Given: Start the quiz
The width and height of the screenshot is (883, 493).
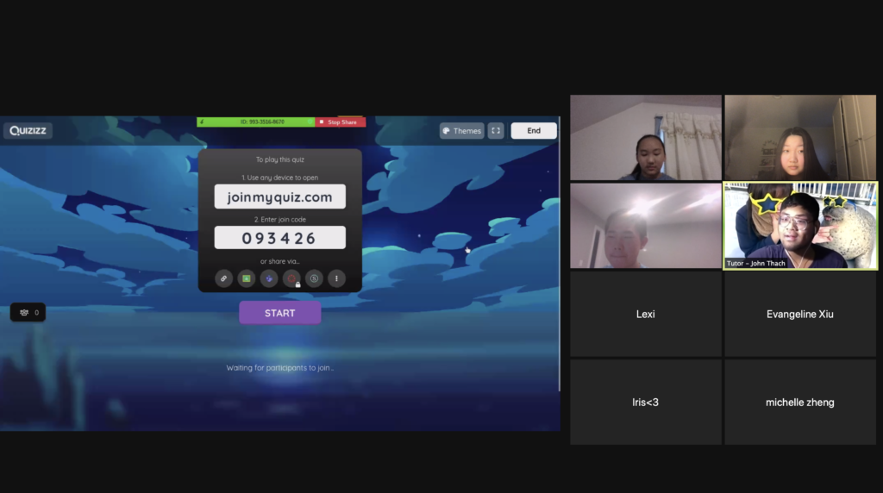Looking at the screenshot, I should coord(280,313).
